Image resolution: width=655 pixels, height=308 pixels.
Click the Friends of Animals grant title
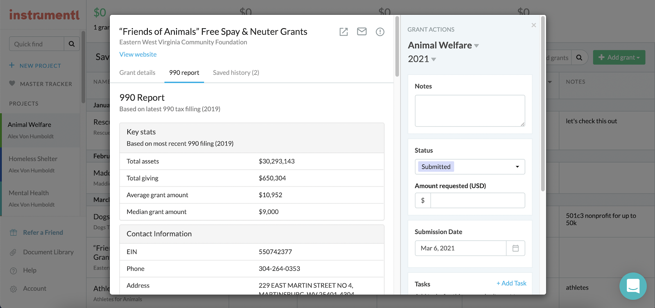tap(213, 31)
